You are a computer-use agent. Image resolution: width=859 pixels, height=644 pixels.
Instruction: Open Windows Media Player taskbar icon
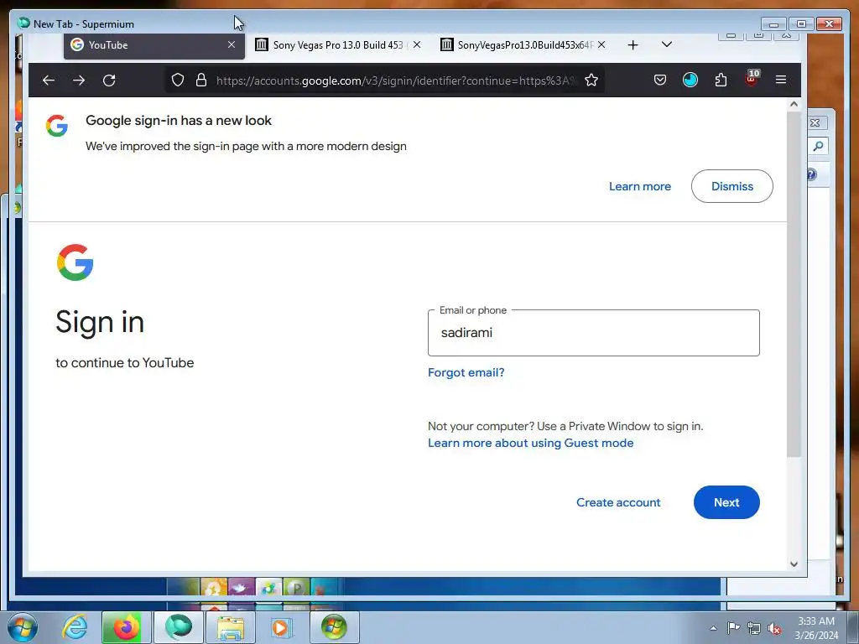coord(282,627)
